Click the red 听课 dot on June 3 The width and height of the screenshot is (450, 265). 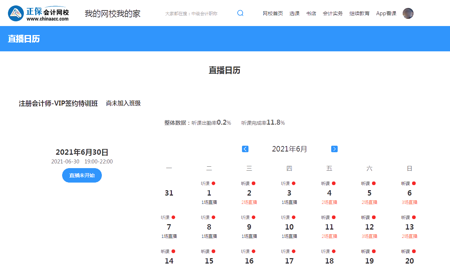click(x=294, y=183)
